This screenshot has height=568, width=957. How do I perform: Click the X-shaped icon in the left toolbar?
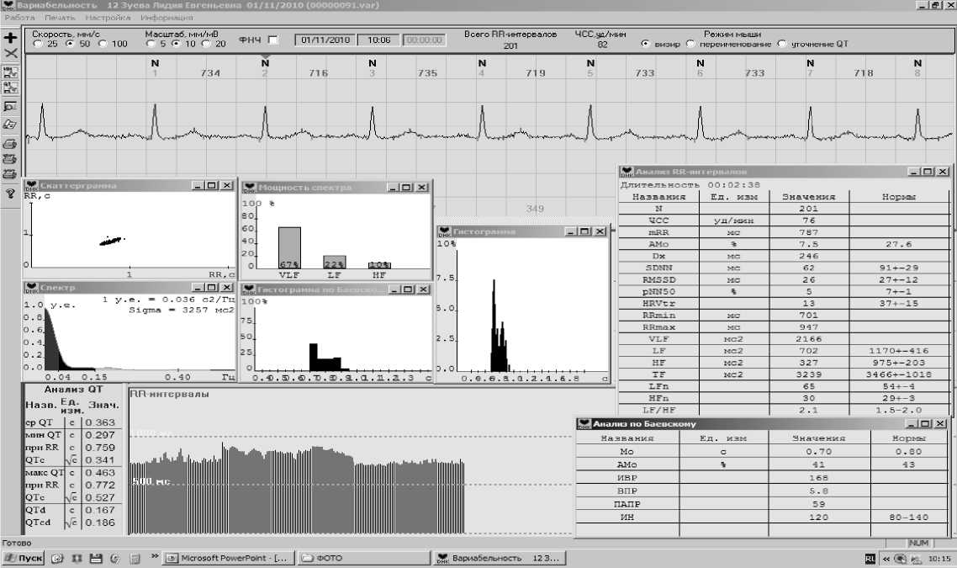click(x=11, y=53)
